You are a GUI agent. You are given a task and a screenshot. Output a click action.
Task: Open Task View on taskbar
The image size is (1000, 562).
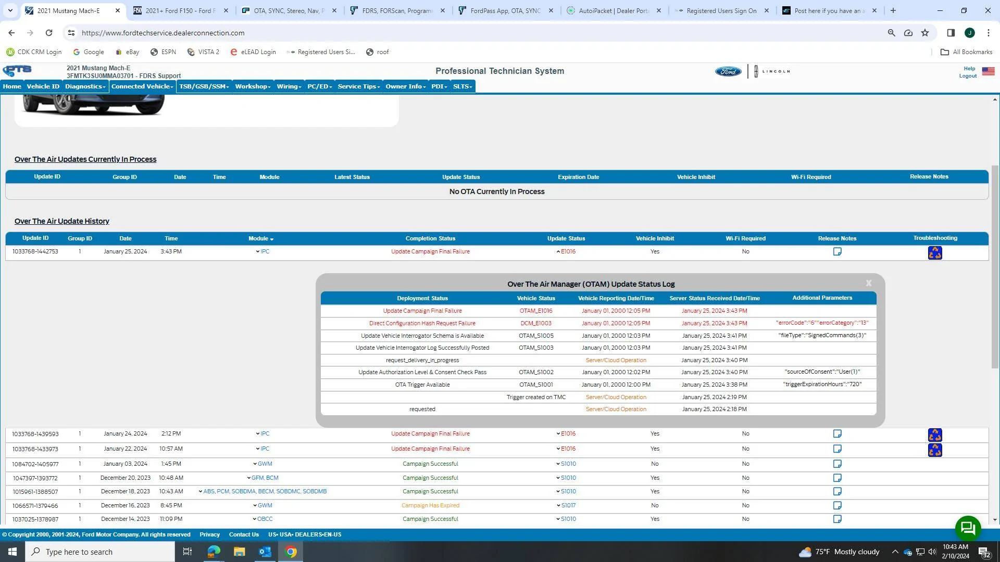[187, 552]
